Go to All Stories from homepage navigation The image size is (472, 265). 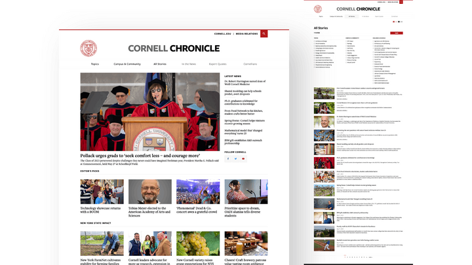click(x=160, y=64)
